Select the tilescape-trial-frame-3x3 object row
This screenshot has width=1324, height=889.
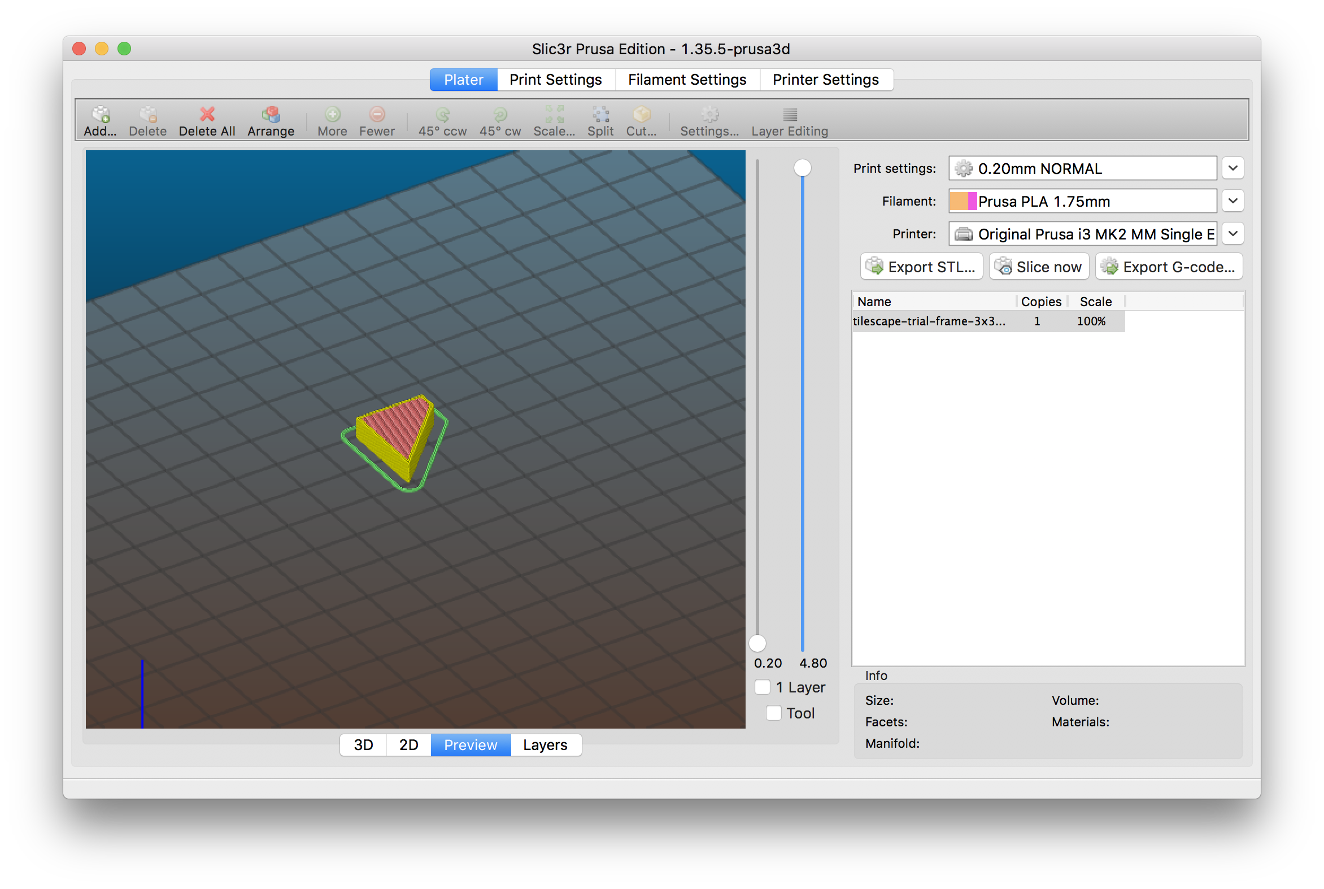(x=988, y=321)
